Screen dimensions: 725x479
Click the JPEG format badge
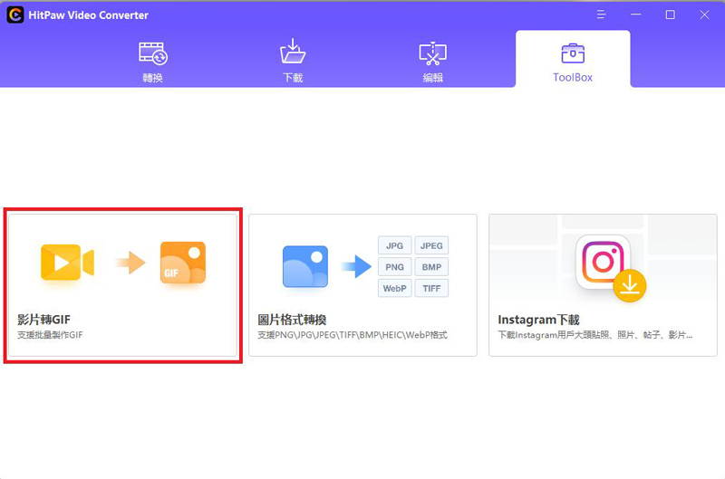pyautogui.click(x=431, y=245)
